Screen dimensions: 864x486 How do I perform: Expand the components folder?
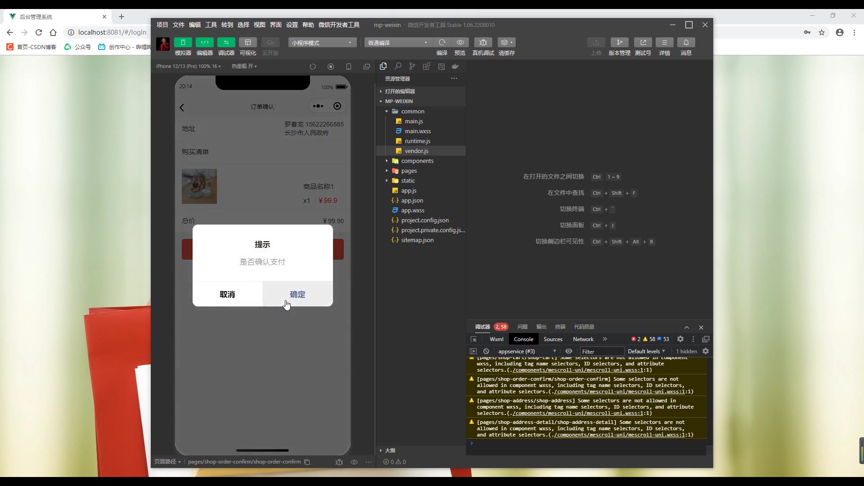coord(421,161)
